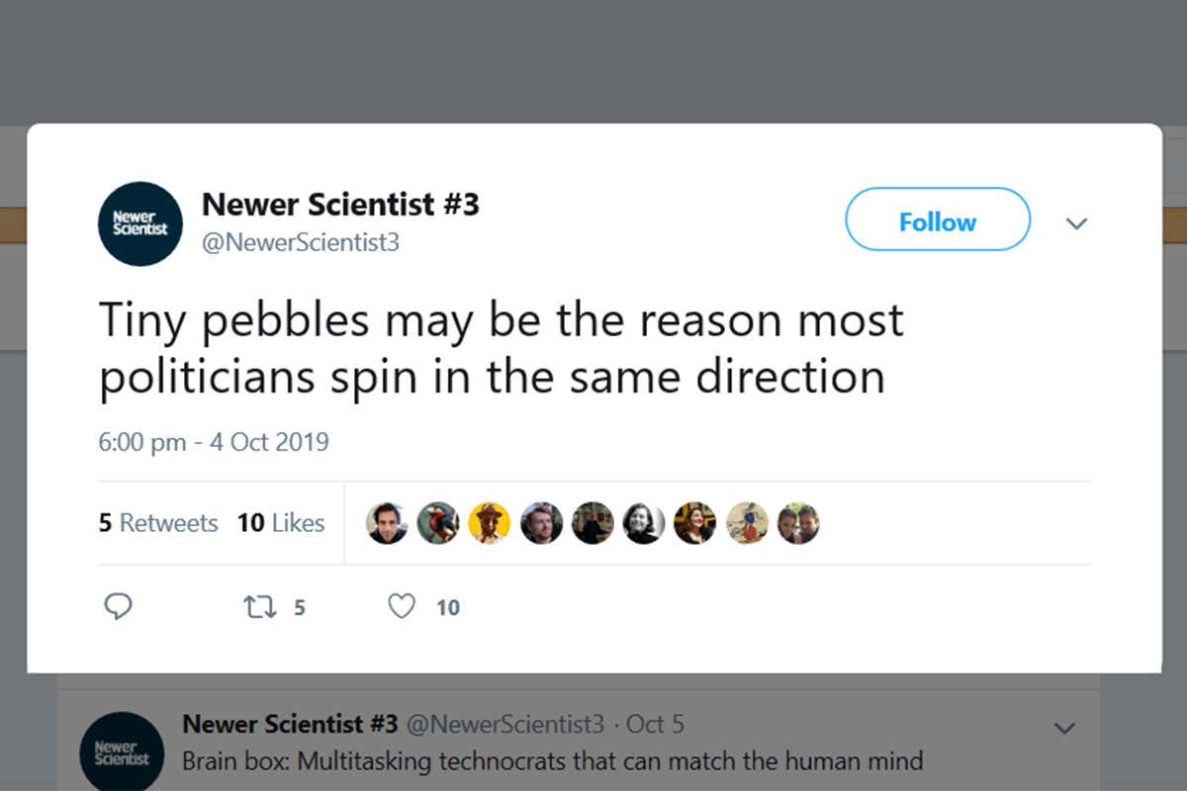Image resolution: width=1187 pixels, height=791 pixels.
Task: Open the 5 Retweets list
Action: pos(158,523)
